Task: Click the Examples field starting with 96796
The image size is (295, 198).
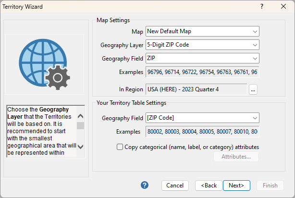Action: [x=202, y=72]
